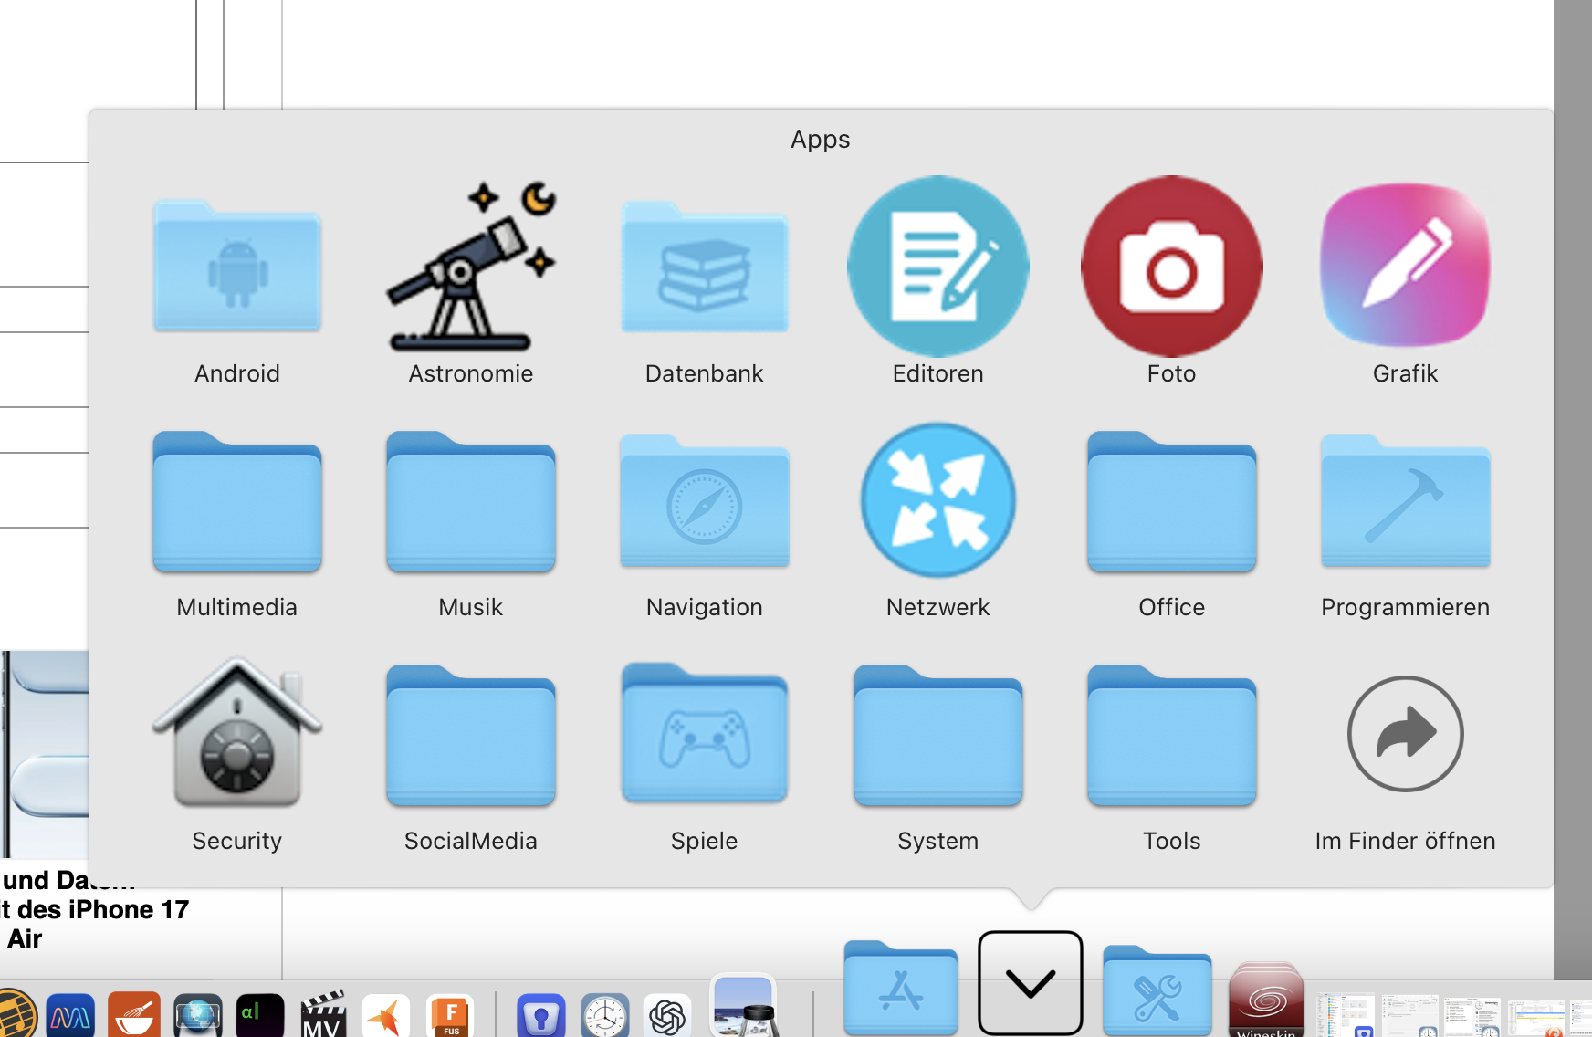1592x1037 pixels.
Task: Open the Datenbank folder
Action: point(704,267)
